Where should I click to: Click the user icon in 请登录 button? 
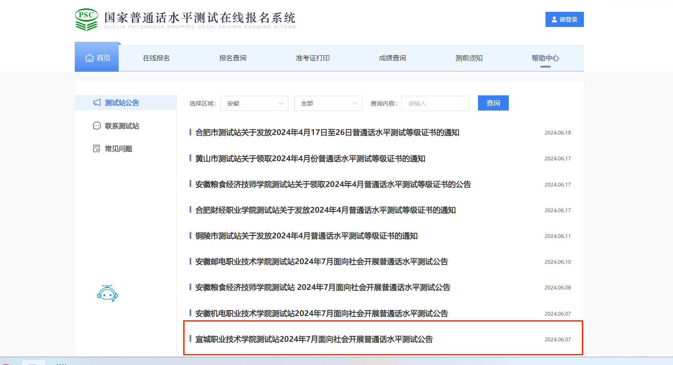pyautogui.click(x=554, y=19)
